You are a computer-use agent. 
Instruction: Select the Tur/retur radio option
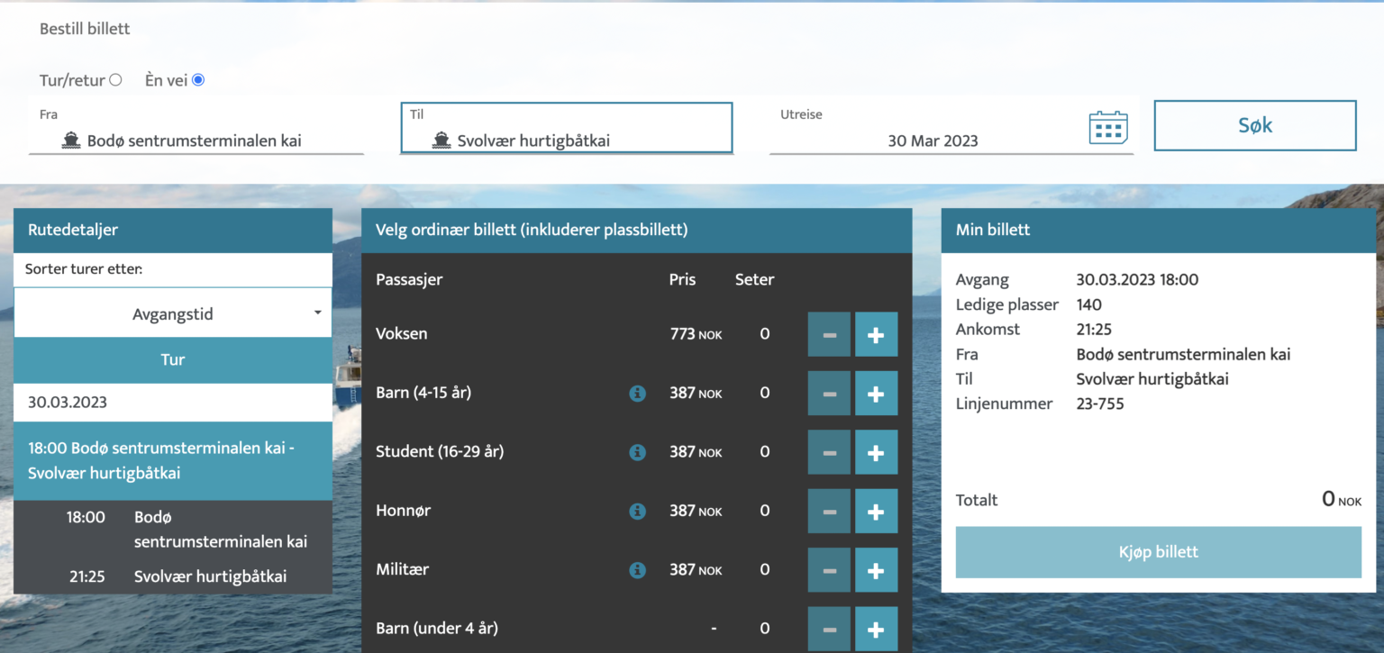[x=117, y=79]
